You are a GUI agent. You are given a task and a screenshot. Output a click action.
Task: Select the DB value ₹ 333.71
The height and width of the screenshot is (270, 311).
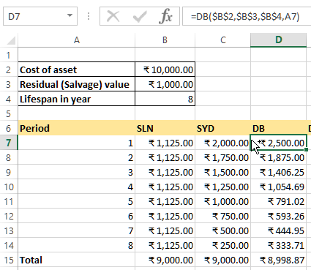tap(278, 245)
